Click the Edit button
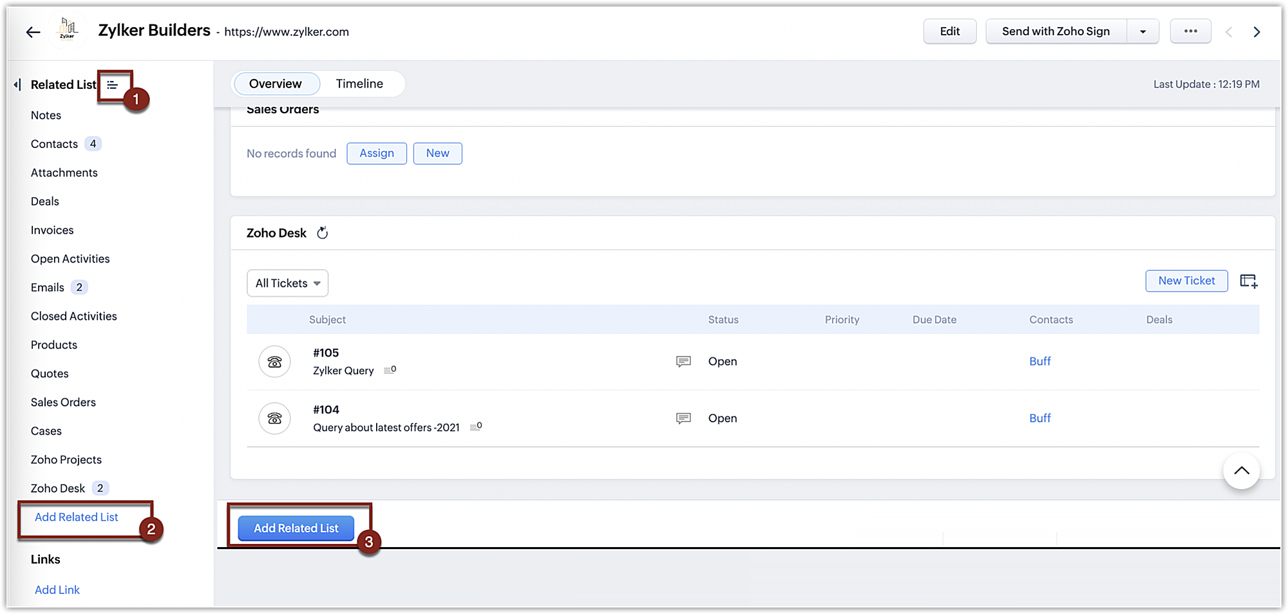Screen dimensions: 1288x614 [x=950, y=32]
